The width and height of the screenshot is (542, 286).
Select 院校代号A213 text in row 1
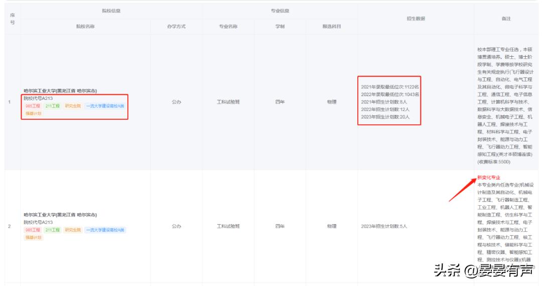[x=38, y=98]
